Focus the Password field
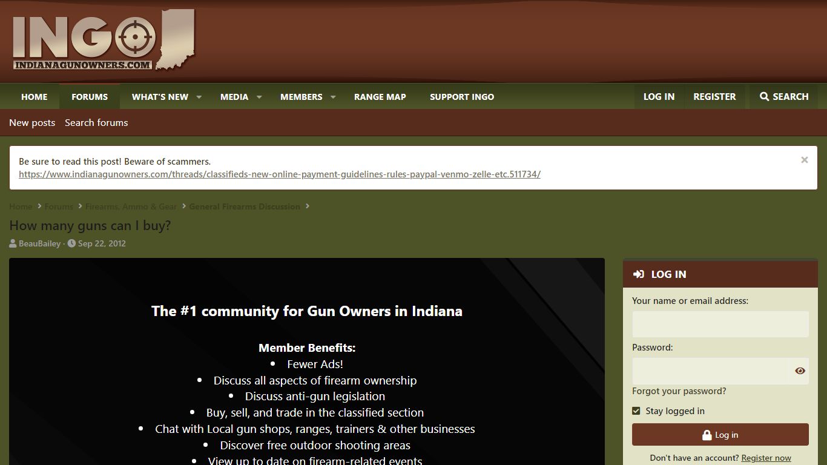This screenshot has width=827, height=465. coord(711,371)
